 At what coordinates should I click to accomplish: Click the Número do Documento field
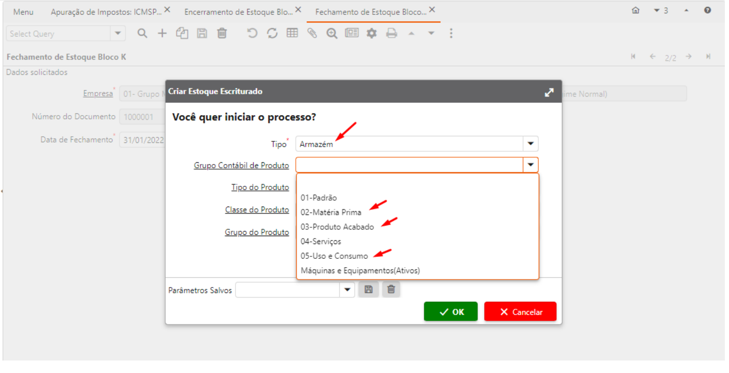click(x=143, y=116)
